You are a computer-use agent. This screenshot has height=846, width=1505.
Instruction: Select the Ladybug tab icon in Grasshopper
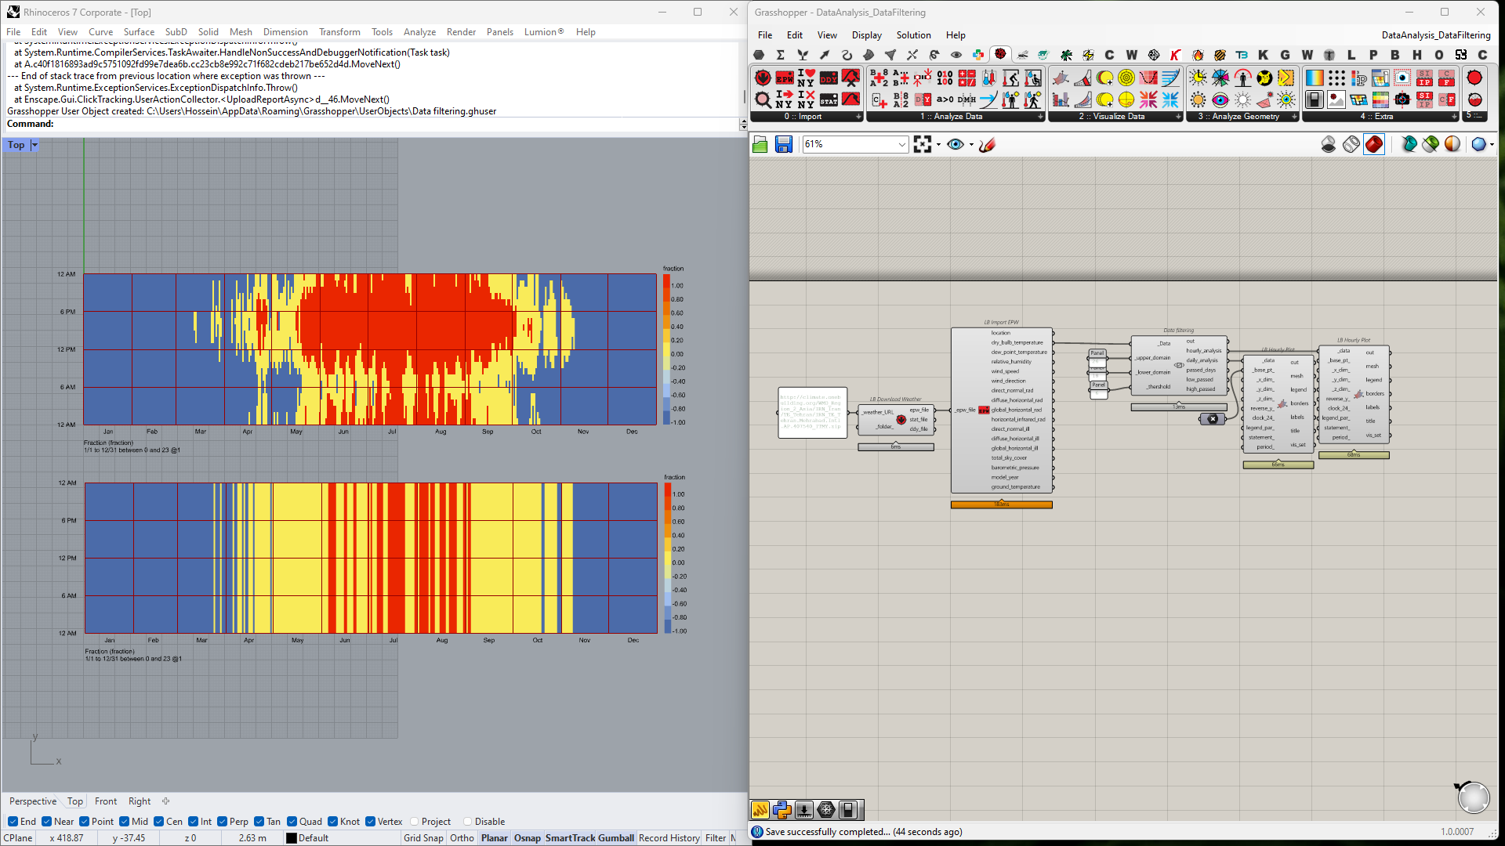(x=1000, y=54)
